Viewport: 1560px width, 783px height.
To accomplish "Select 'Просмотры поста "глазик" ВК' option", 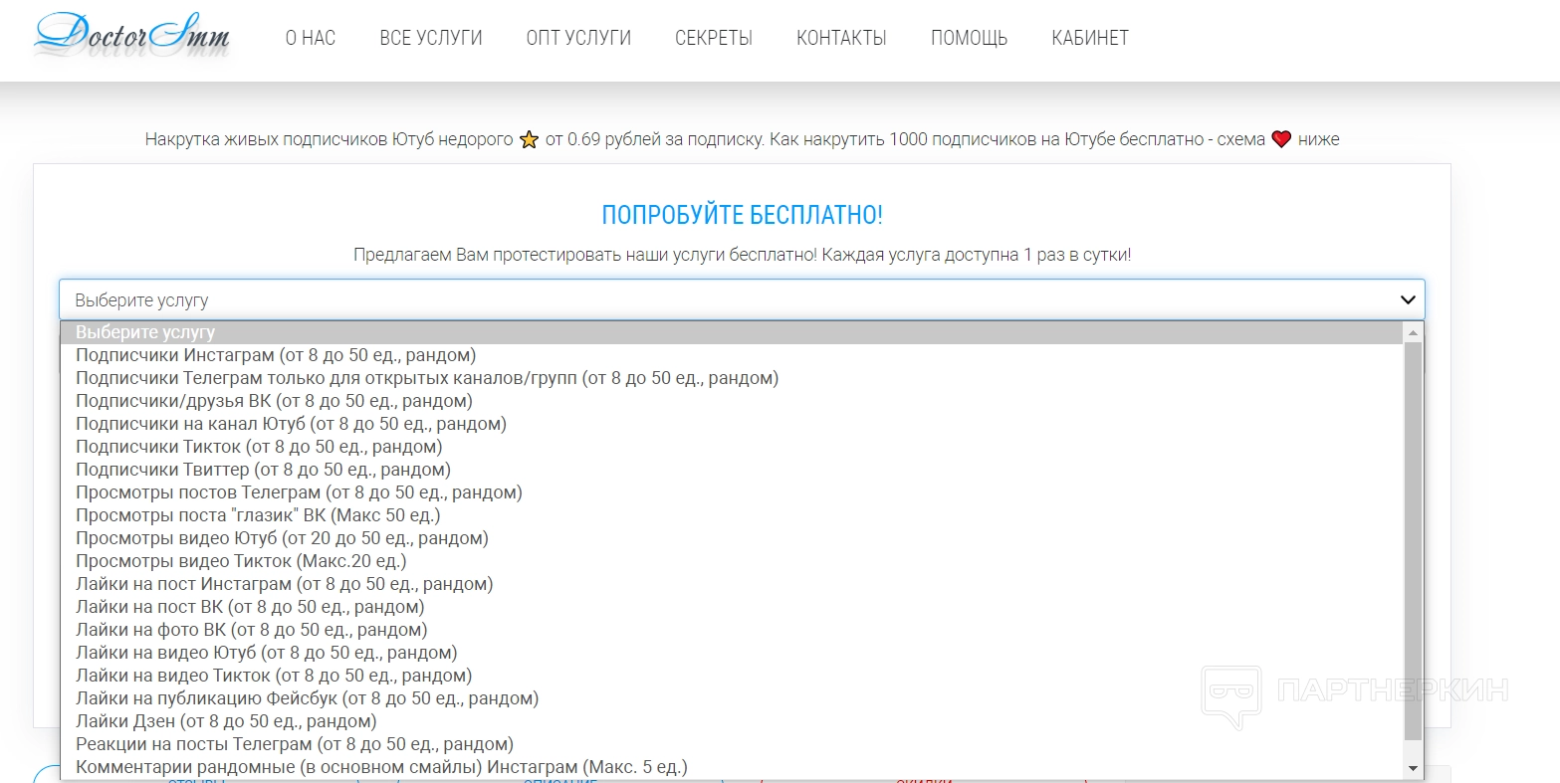I will click(x=732, y=515).
